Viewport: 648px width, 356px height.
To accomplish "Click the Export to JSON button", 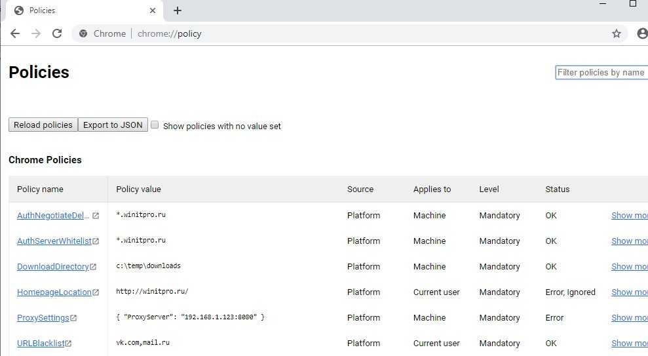I will click(x=113, y=125).
